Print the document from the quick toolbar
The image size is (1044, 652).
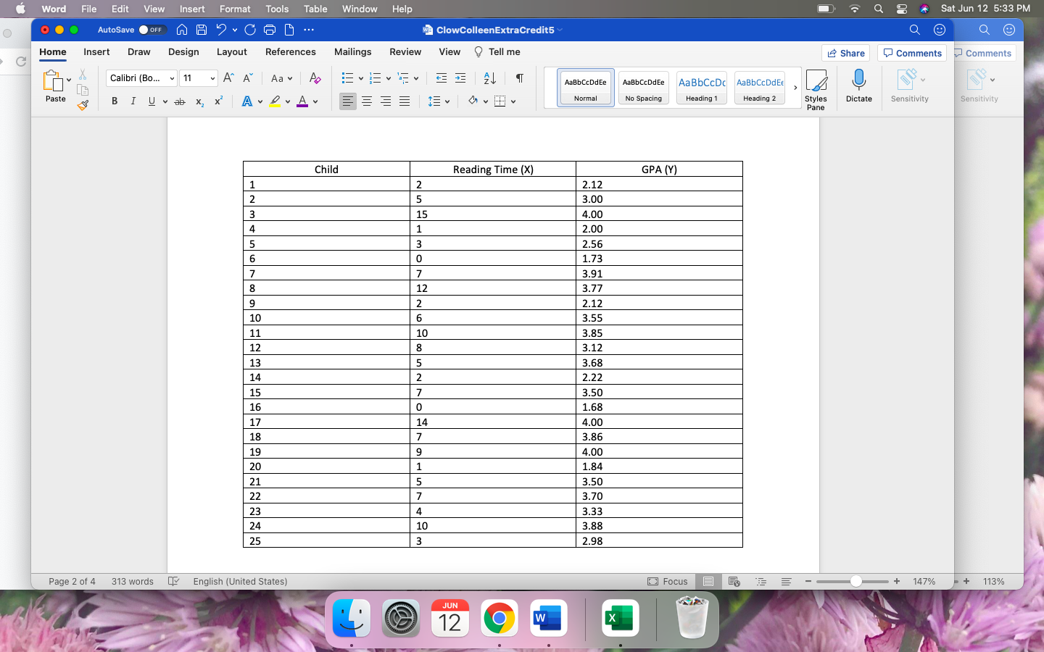pos(270,30)
